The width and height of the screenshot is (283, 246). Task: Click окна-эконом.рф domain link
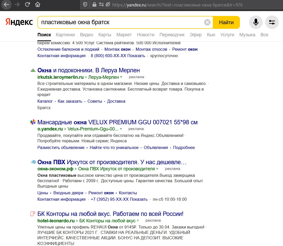click(55, 169)
